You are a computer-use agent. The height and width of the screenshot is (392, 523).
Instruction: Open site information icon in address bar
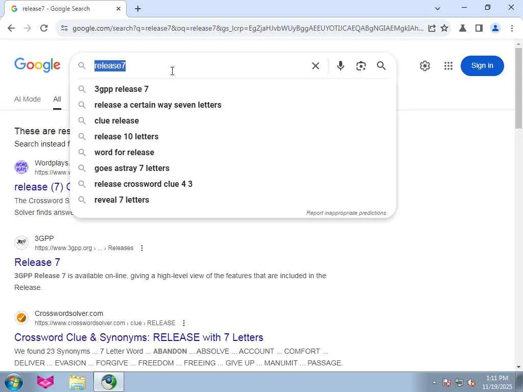coord(64,29)
